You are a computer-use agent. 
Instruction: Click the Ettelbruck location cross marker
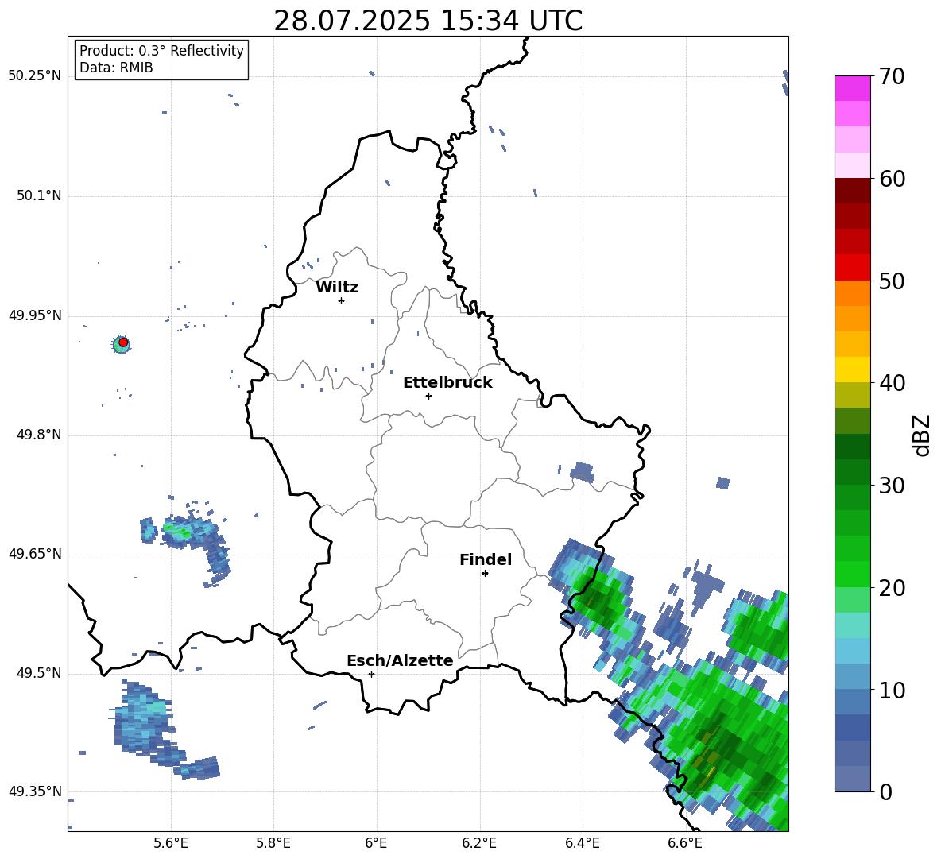tap(428, 396)
